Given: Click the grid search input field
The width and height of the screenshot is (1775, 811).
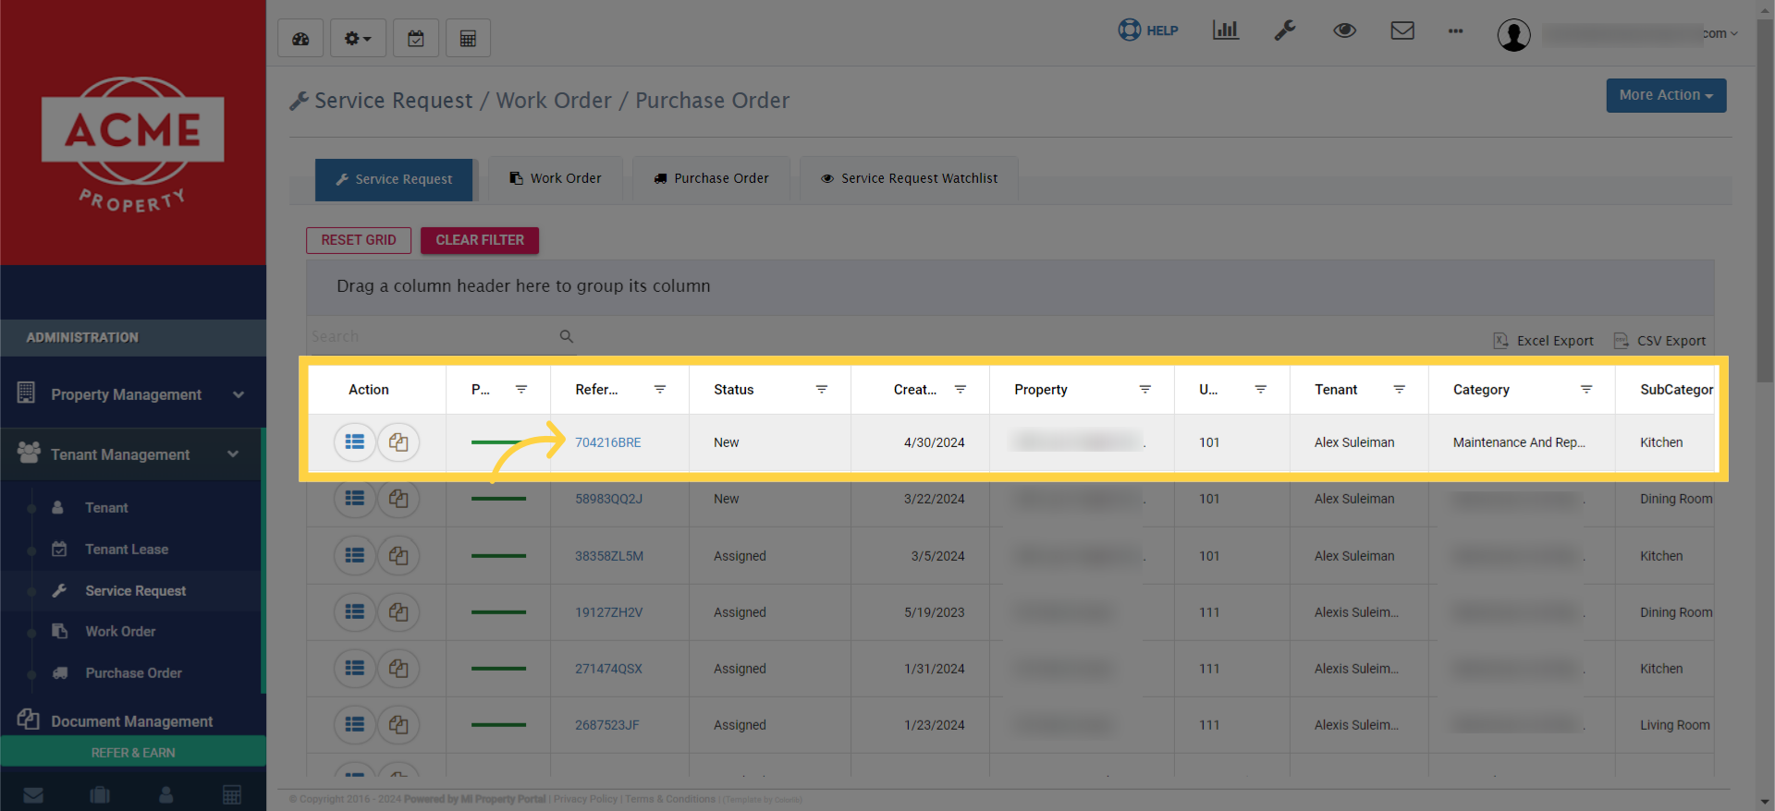Looking at the screenshot, I should point(432,337).
